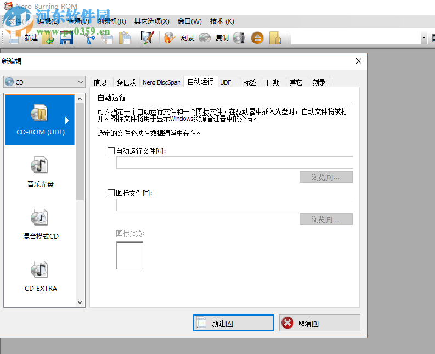Enable the 自动运行文件[G] checkbox
Image resolution: width=435 pixels, height=354 pixels.
point(111,151)
